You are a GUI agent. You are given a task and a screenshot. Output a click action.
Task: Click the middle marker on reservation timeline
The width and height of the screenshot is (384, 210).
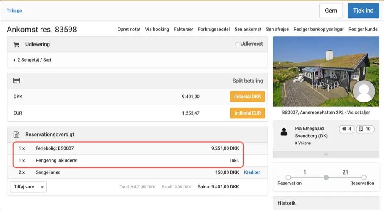[x=326, y=178]
